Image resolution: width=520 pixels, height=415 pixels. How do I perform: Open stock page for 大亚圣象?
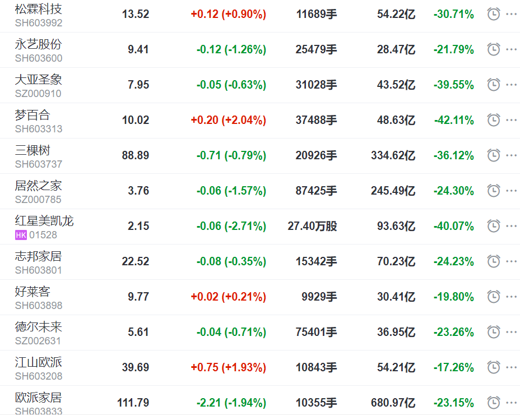click(x=39, y=79)
